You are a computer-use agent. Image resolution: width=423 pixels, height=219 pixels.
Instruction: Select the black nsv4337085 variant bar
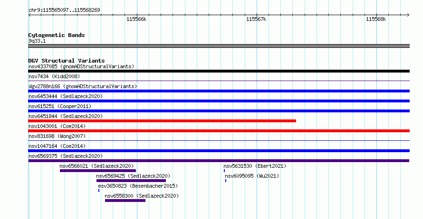(219, 71)
